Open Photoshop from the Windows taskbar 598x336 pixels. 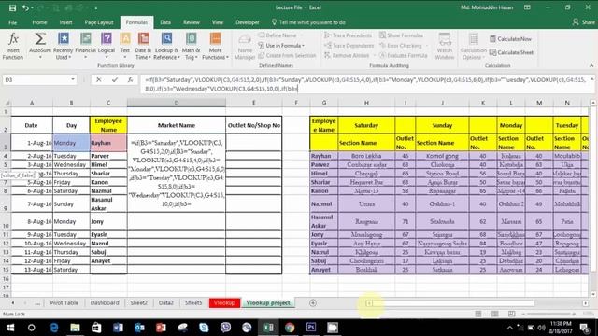(311, 328)
